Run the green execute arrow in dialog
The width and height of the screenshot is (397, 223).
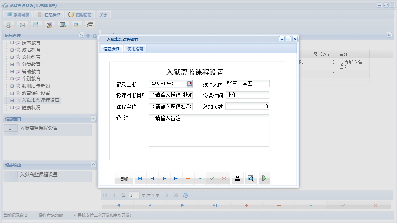[x=264, y=178]
